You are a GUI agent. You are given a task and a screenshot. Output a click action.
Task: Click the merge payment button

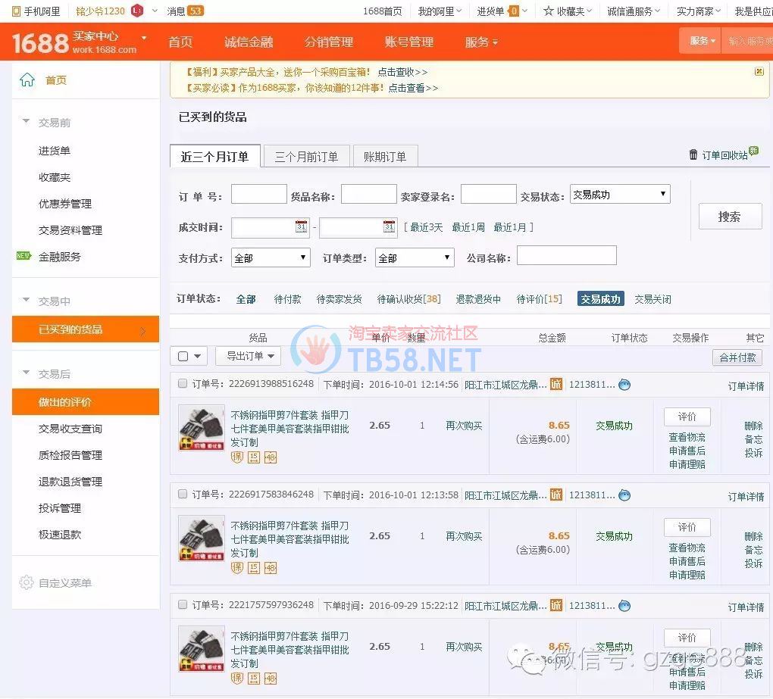(x=737, y=357)
